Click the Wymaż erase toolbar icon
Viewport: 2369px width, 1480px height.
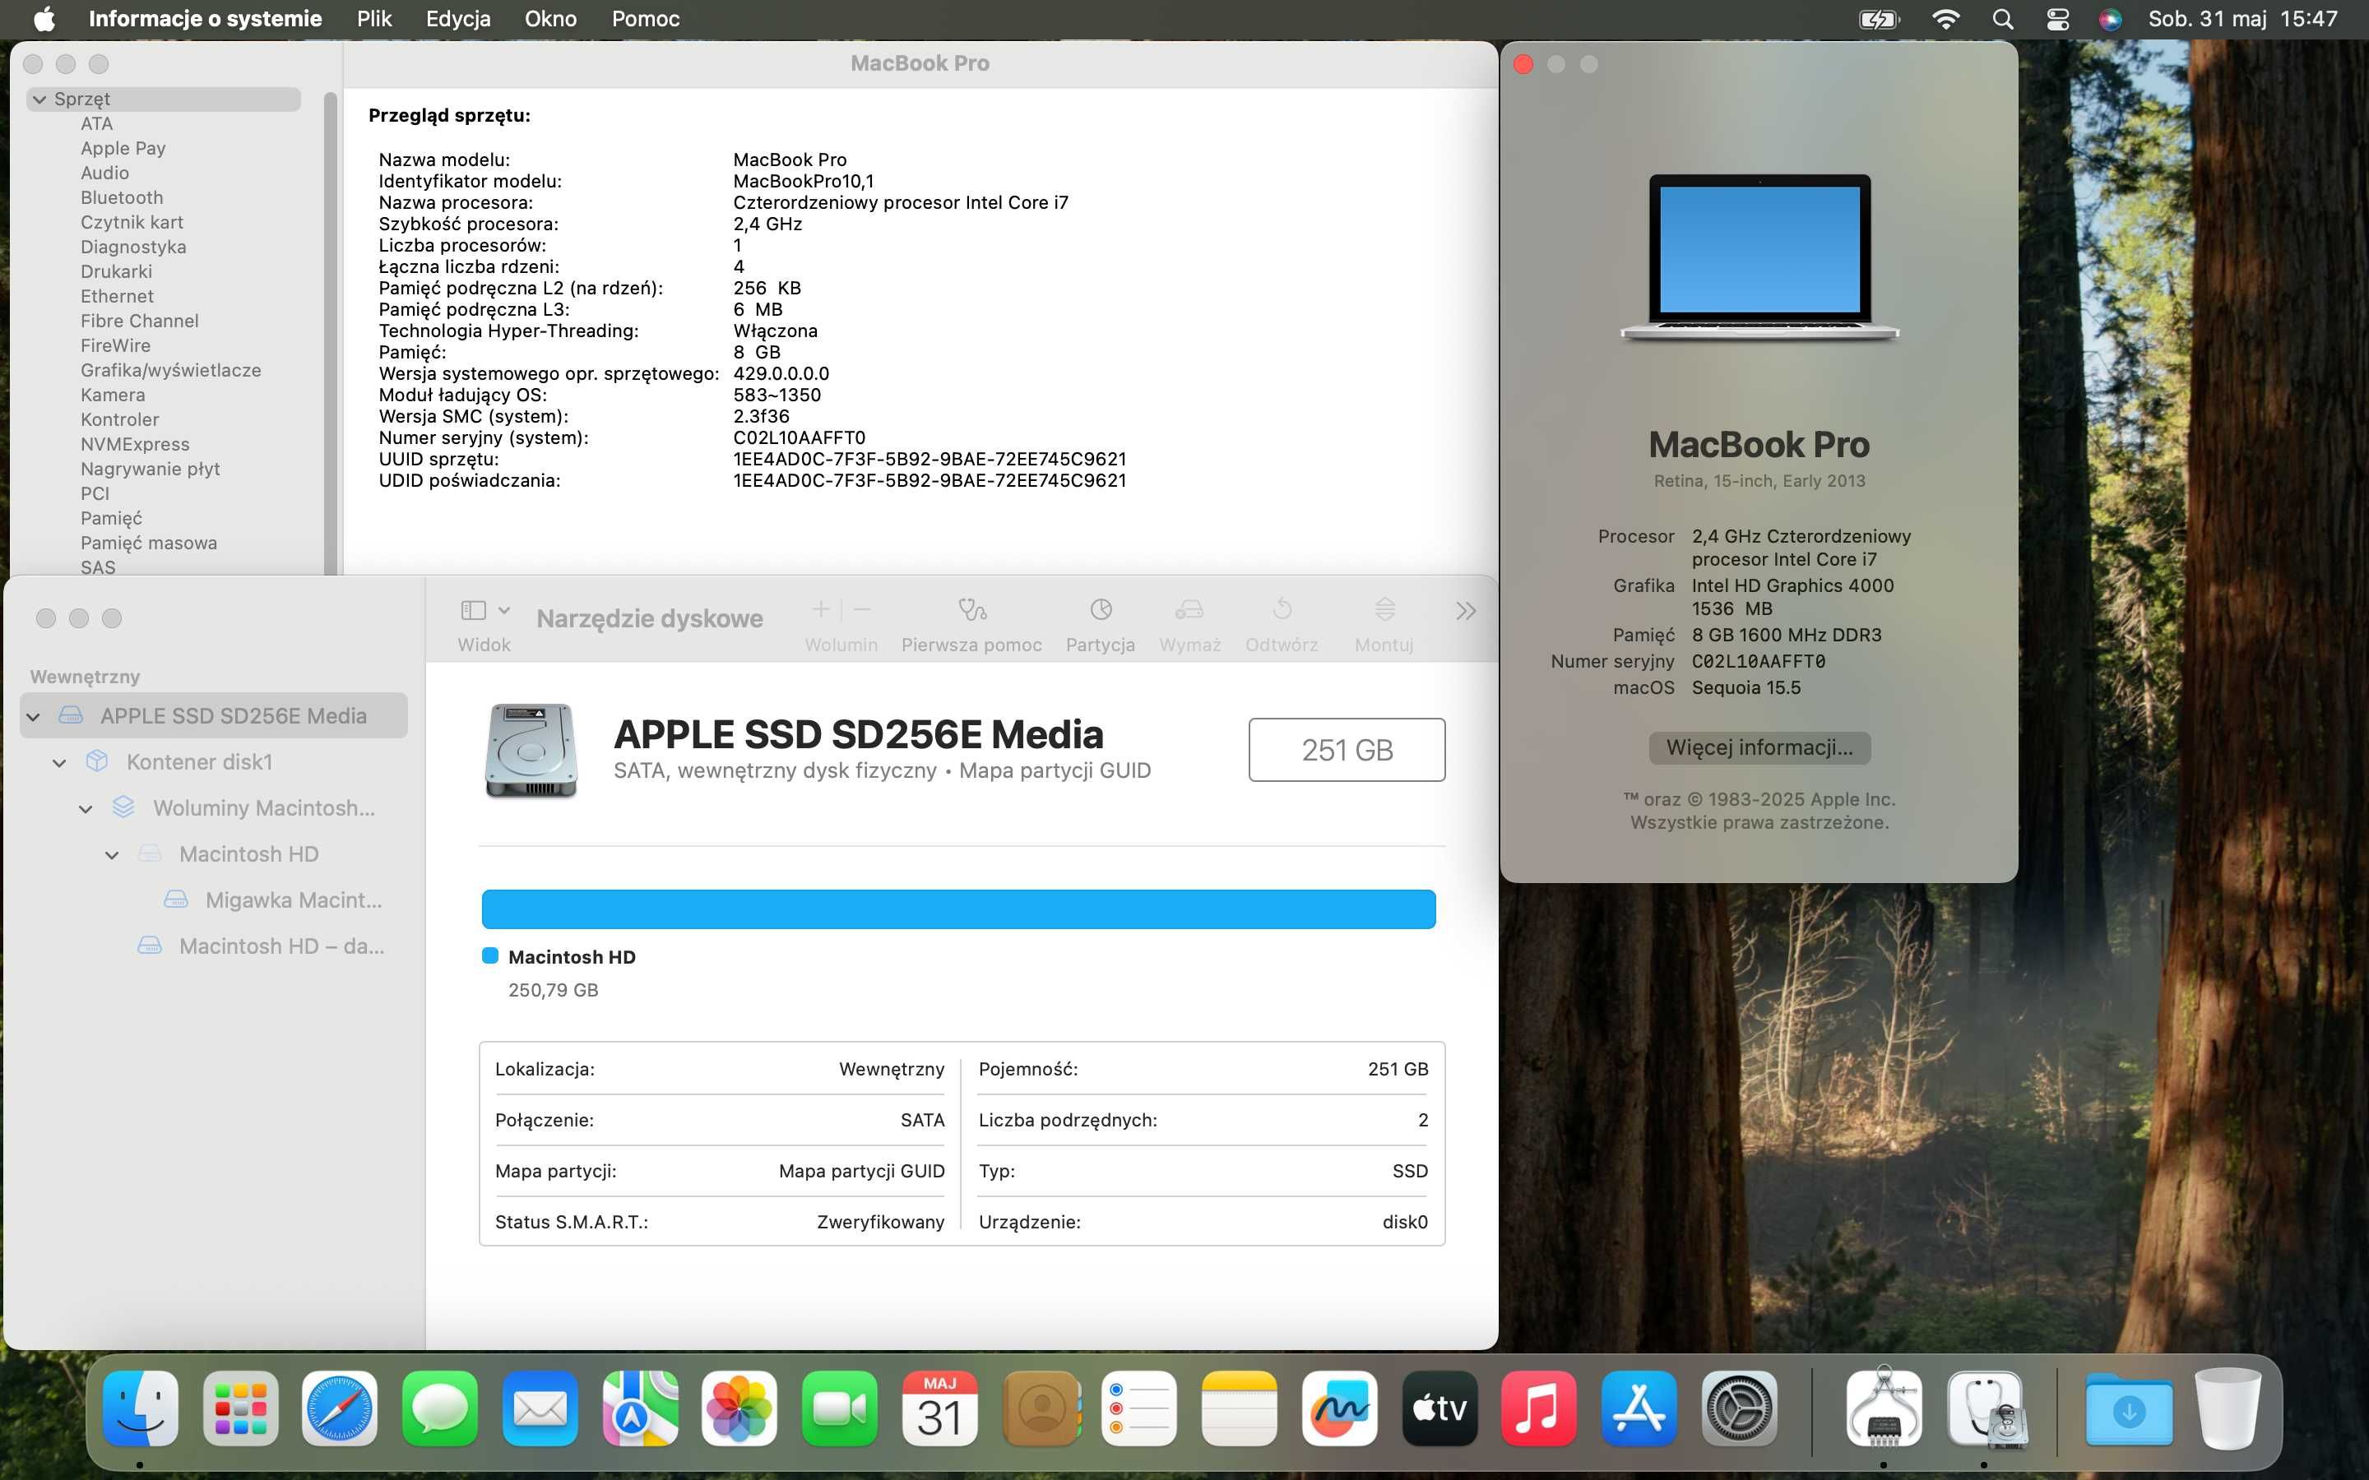(x=1189, y=611)
